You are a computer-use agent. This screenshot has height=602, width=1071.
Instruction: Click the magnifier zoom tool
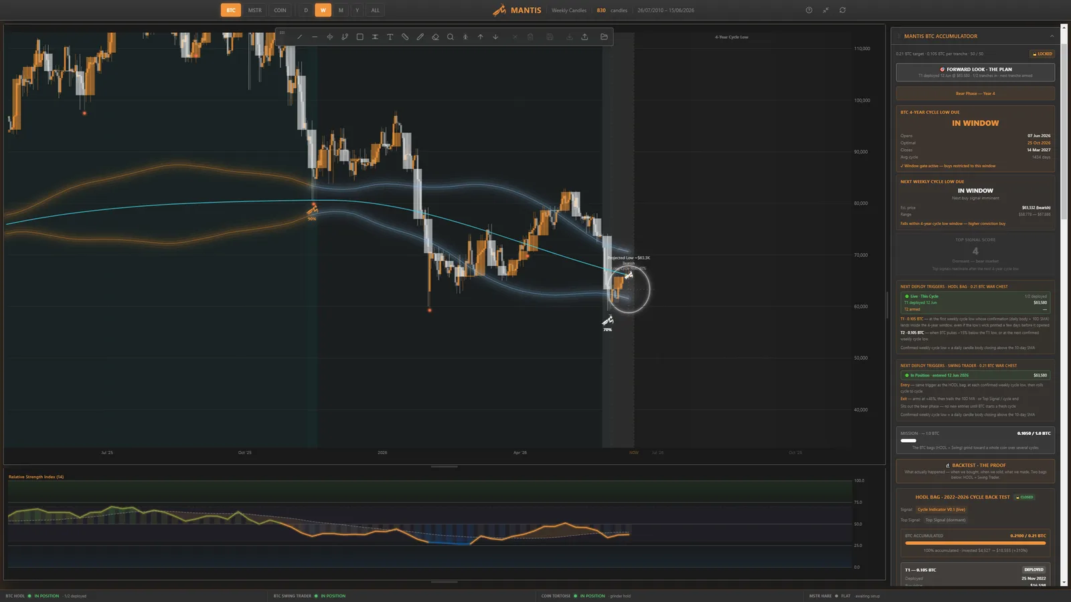click(x=450, y=37)
